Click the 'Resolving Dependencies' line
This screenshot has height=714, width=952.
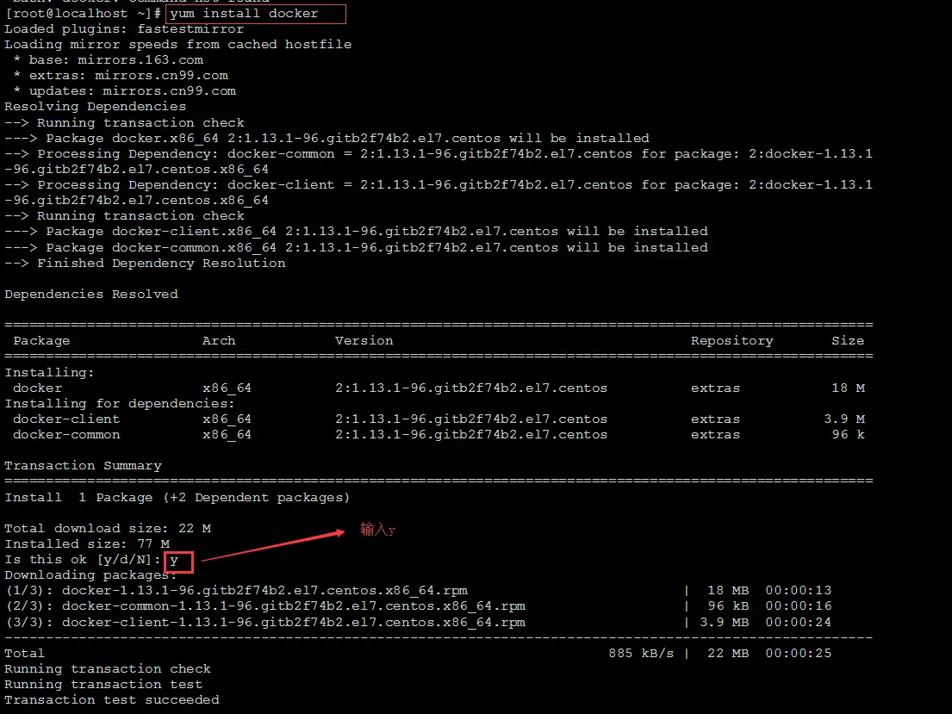point(96,107)
